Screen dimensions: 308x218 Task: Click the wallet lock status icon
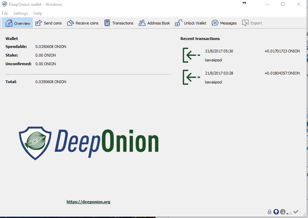pos(270,212)
